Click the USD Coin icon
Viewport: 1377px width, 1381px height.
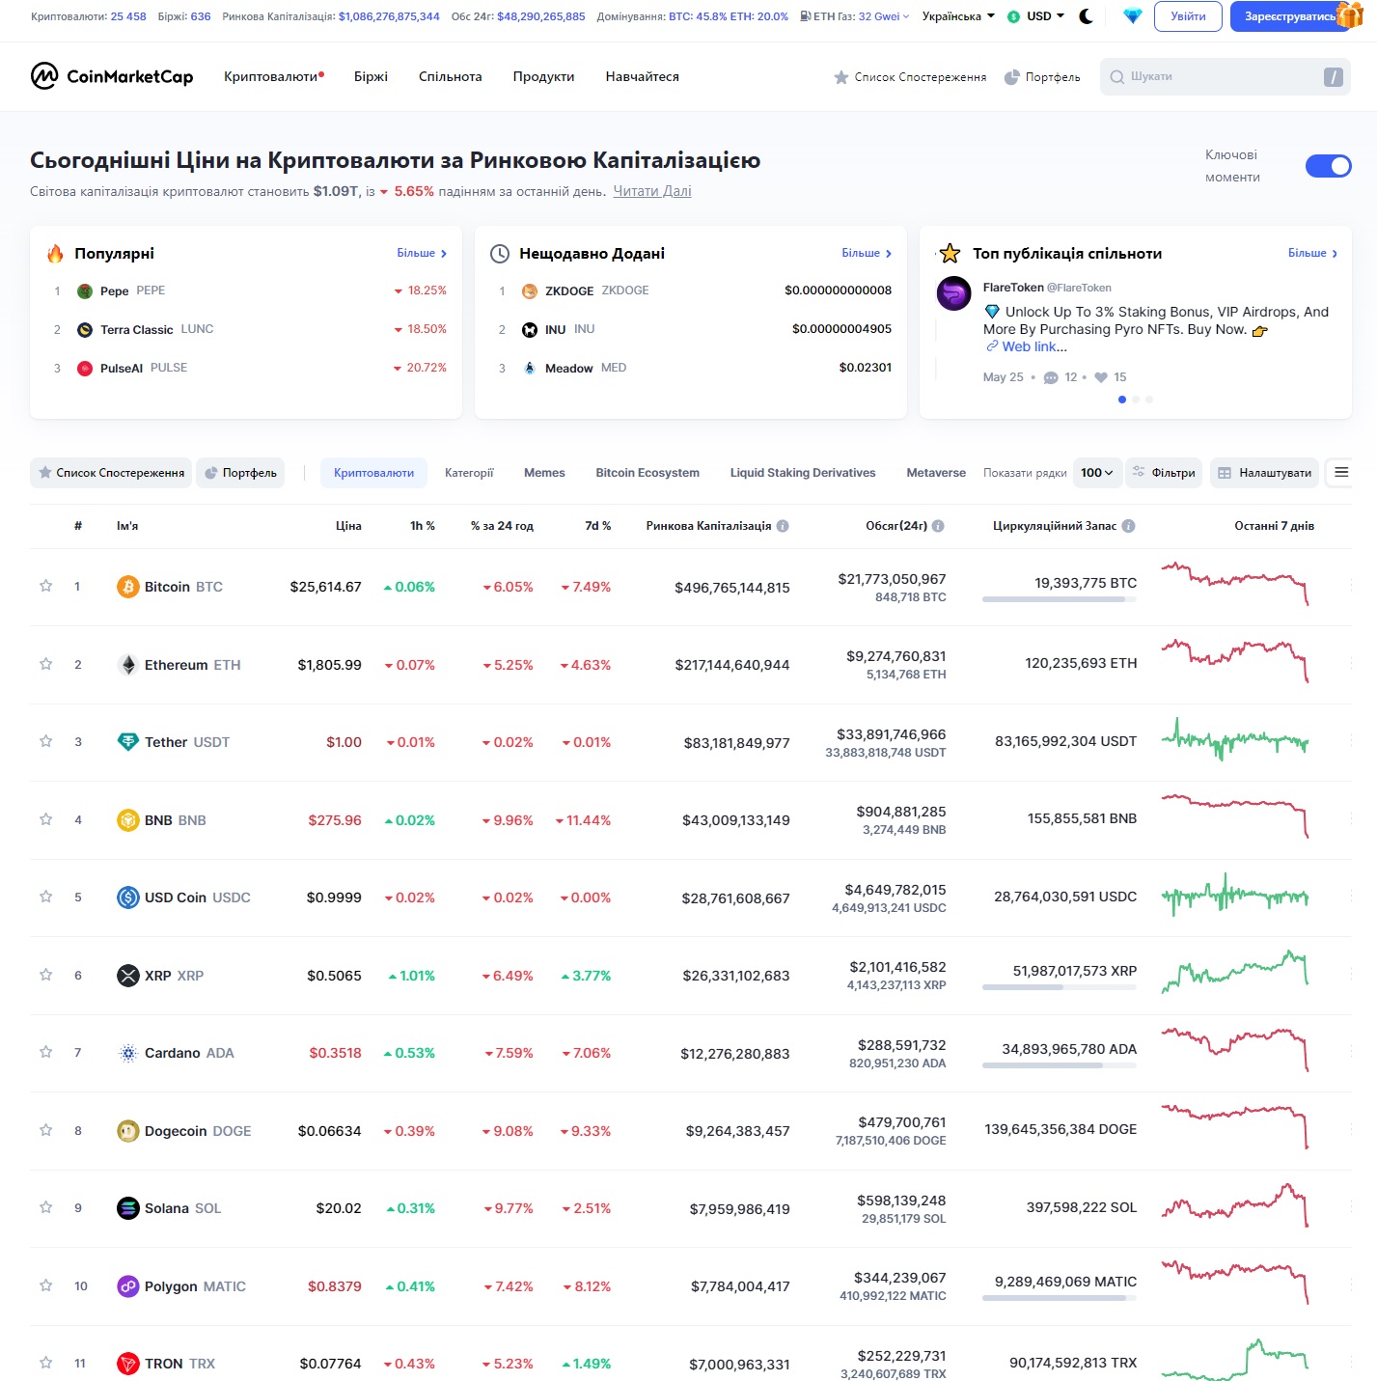128,898
